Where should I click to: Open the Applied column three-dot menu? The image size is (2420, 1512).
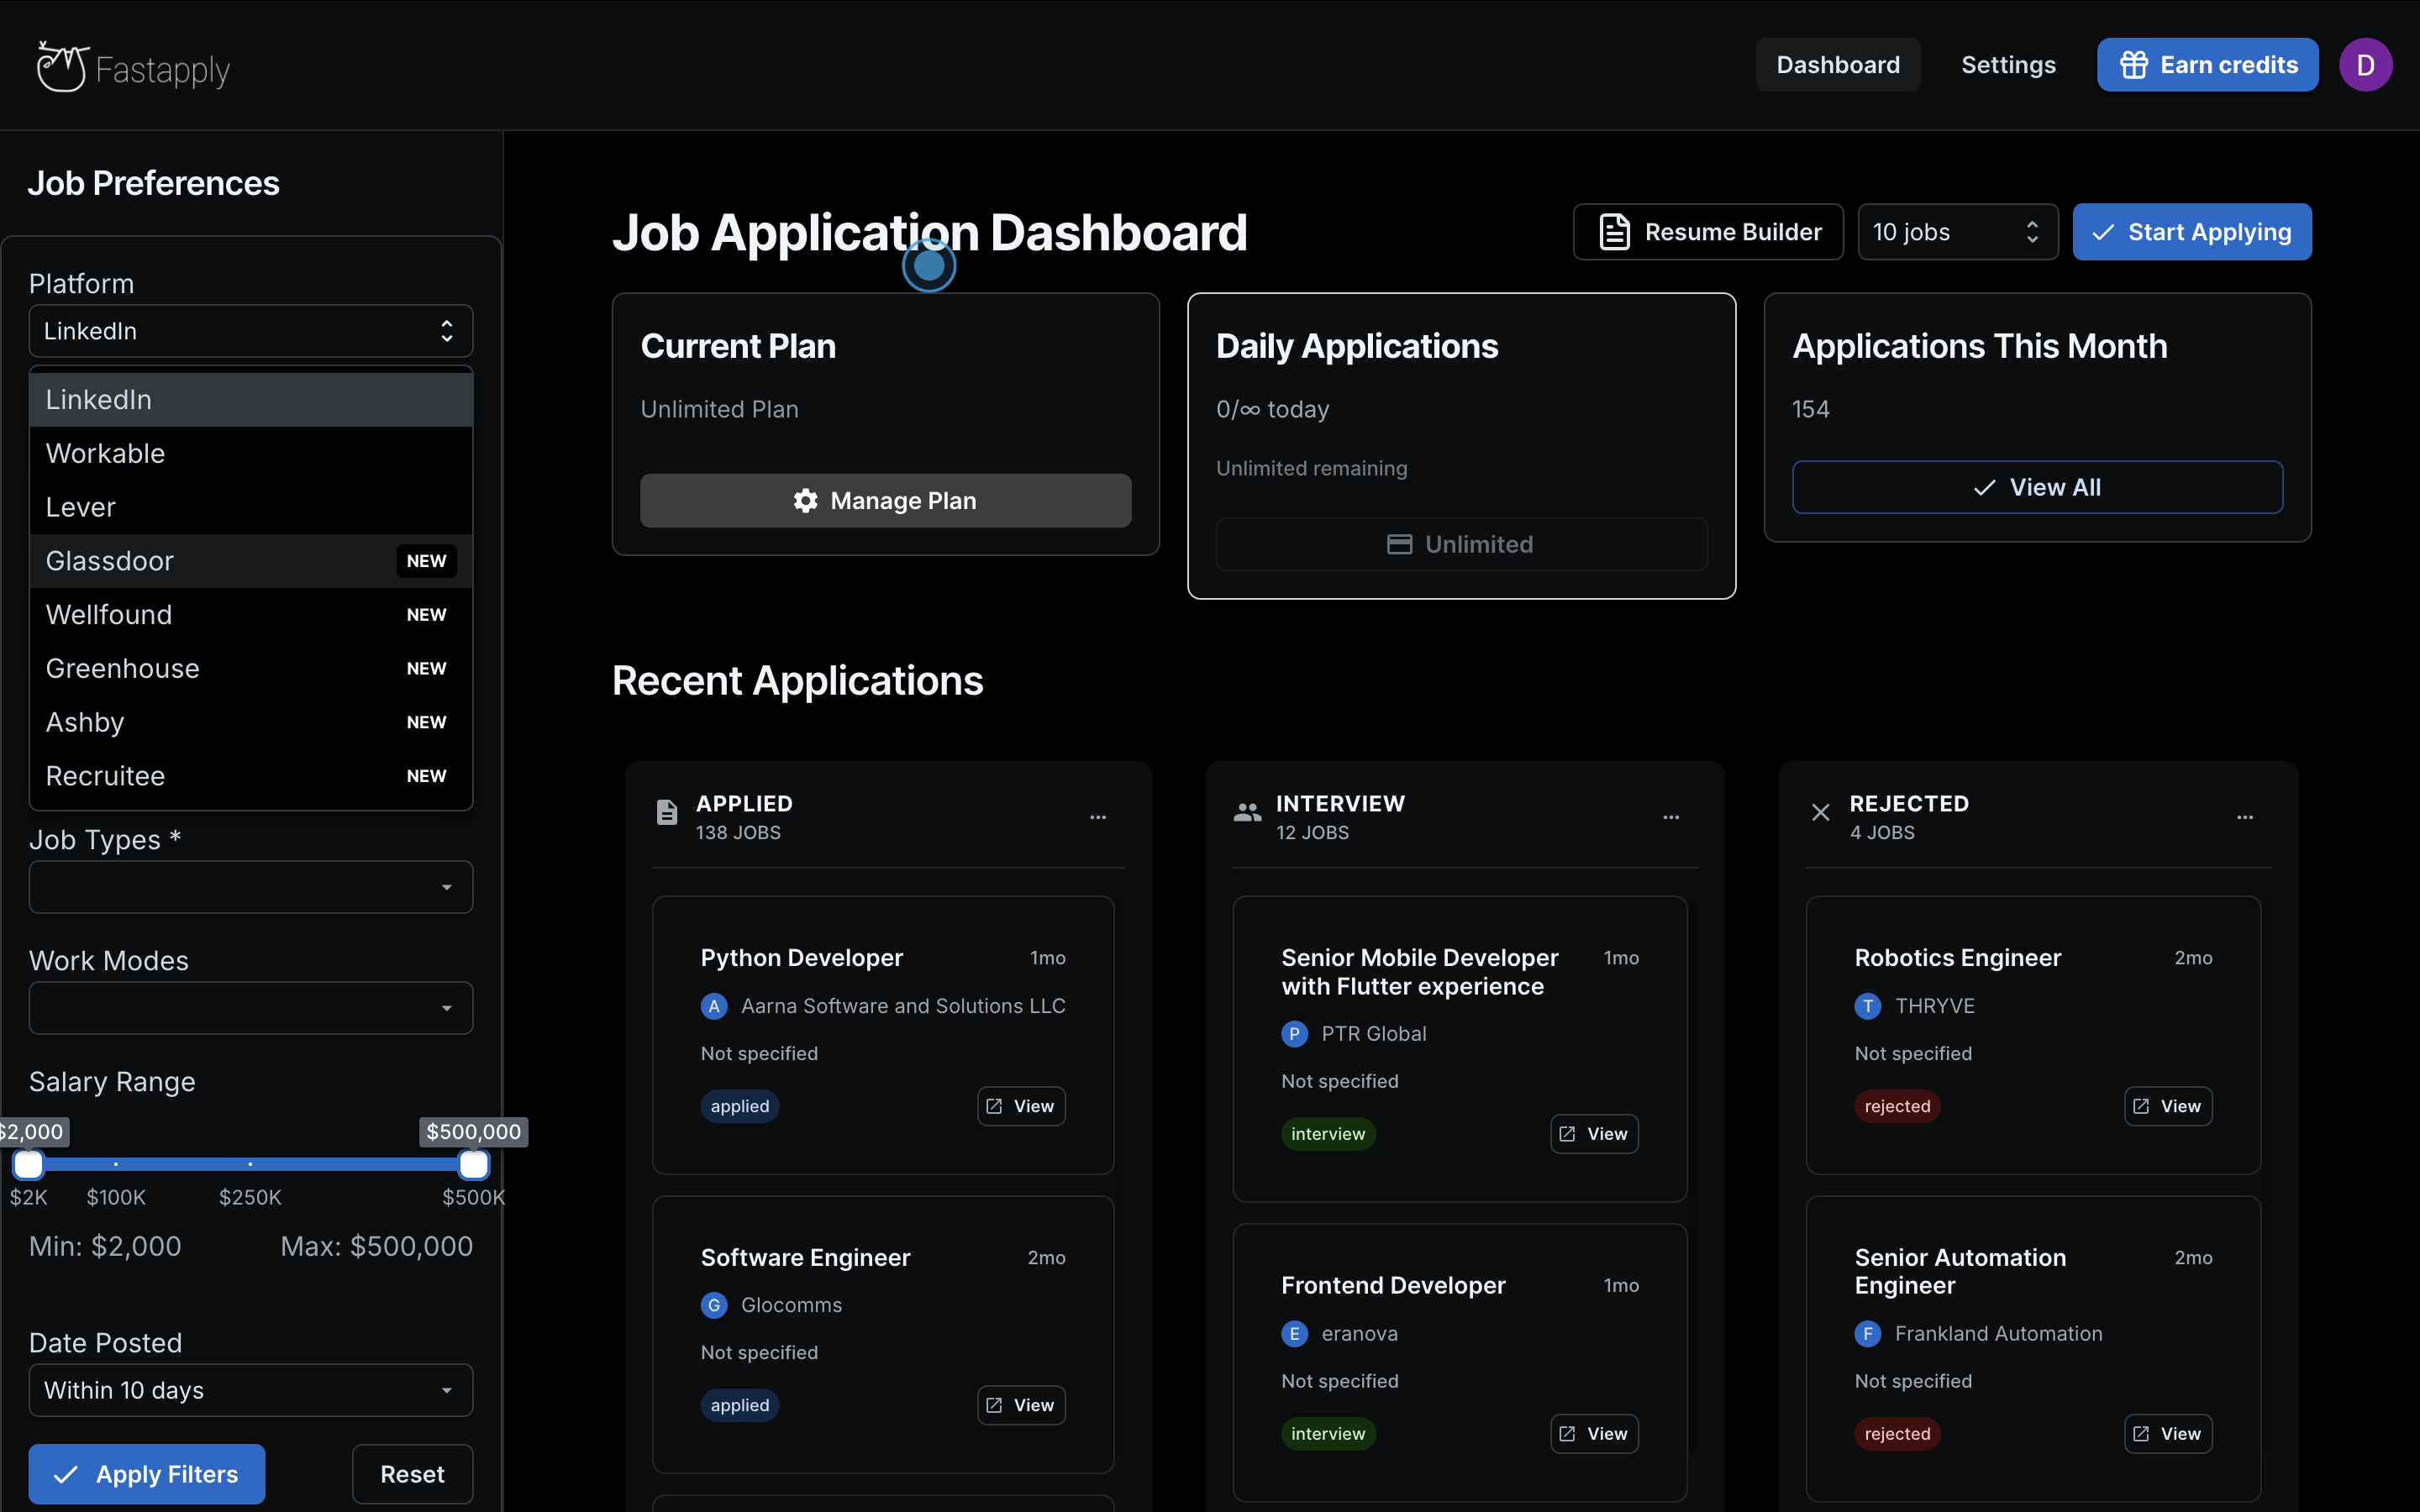(1098, 817)
